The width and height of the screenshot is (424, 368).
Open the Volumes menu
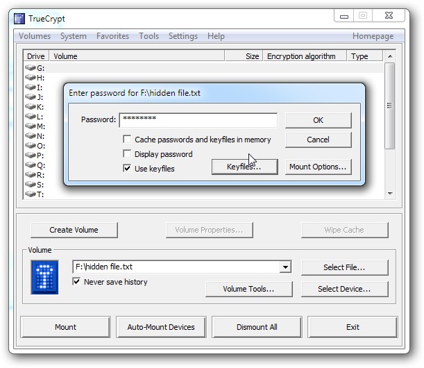(x=35, y=36)
